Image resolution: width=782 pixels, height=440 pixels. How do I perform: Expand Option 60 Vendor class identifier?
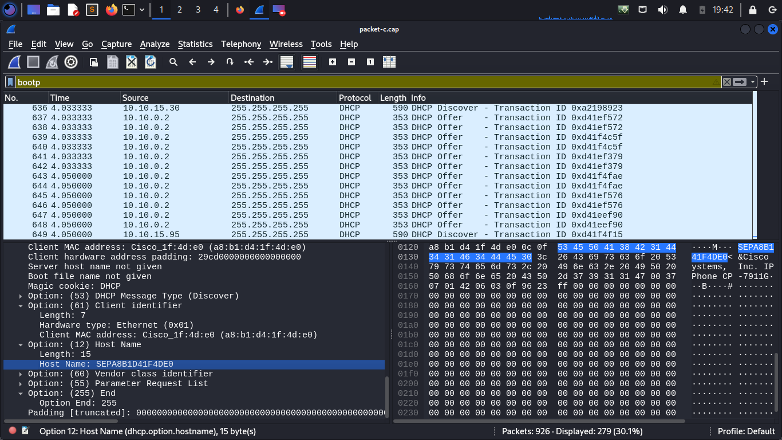[21, 374]
